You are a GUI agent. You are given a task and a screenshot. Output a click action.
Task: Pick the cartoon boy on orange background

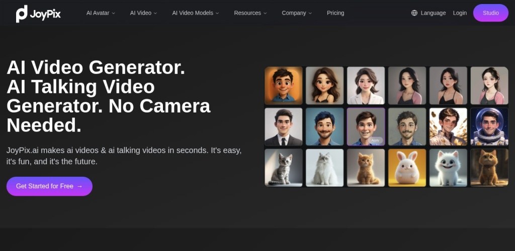pos(284,85)
